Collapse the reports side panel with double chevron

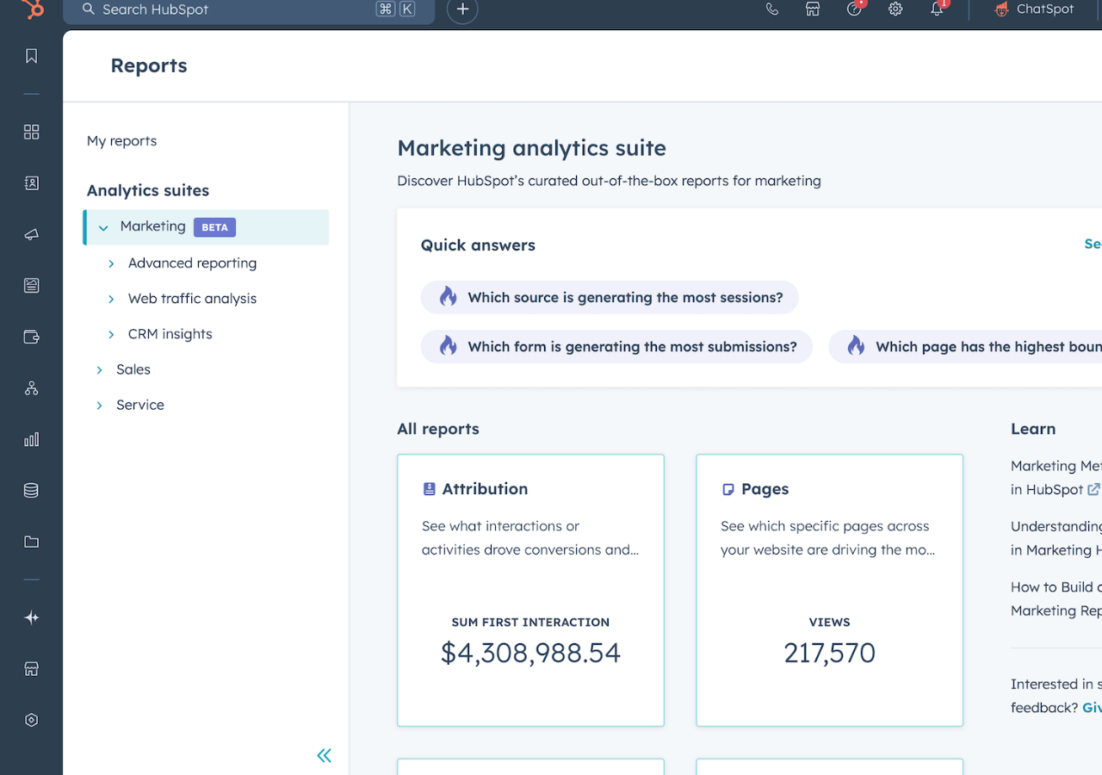point(324,756)
